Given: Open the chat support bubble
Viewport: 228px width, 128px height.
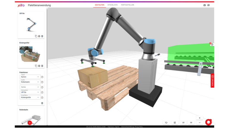Looking at the screenshot, I should coord(208,122).
